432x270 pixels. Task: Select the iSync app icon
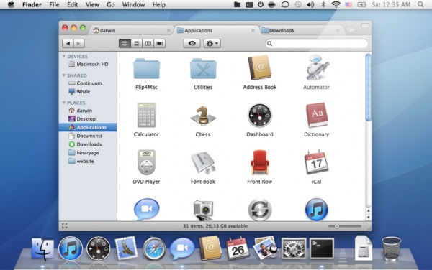click(x=259, y=210)
